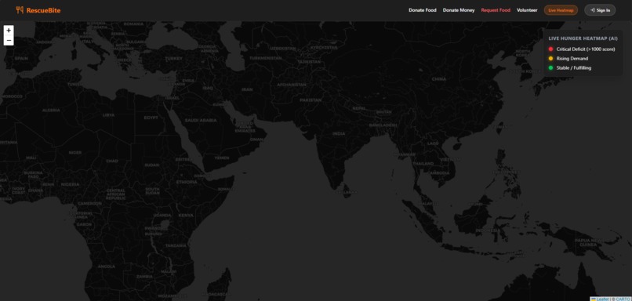Click the NIGER label on the map
The width and height of the screenshot is (632, 301).
(x=75, y=153)
